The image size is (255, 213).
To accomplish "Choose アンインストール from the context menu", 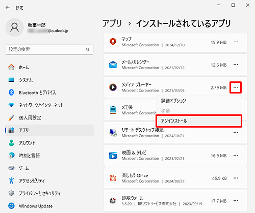I will tap(199, 121).
